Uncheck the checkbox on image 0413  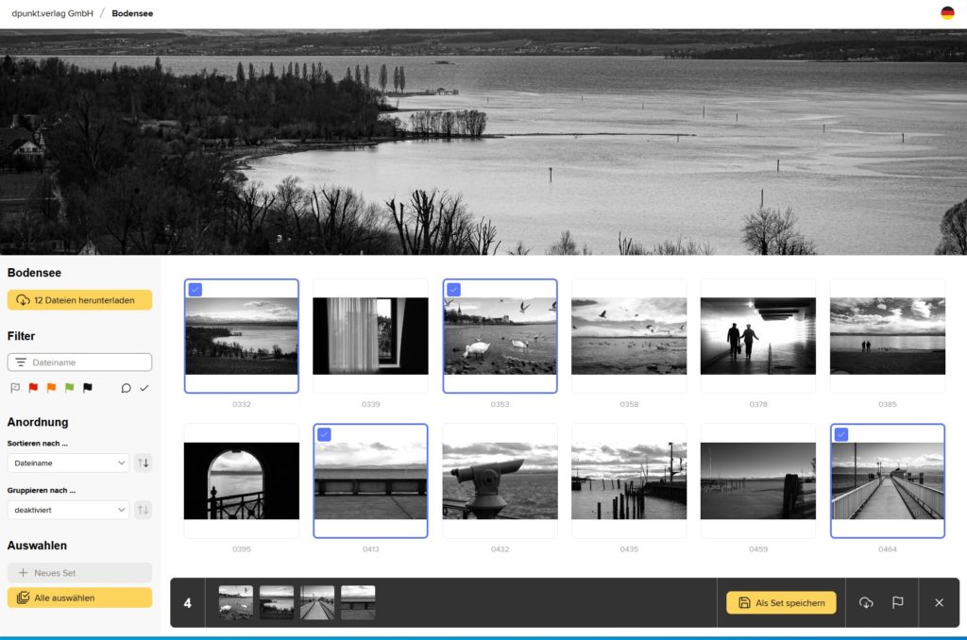click(324, 434)
